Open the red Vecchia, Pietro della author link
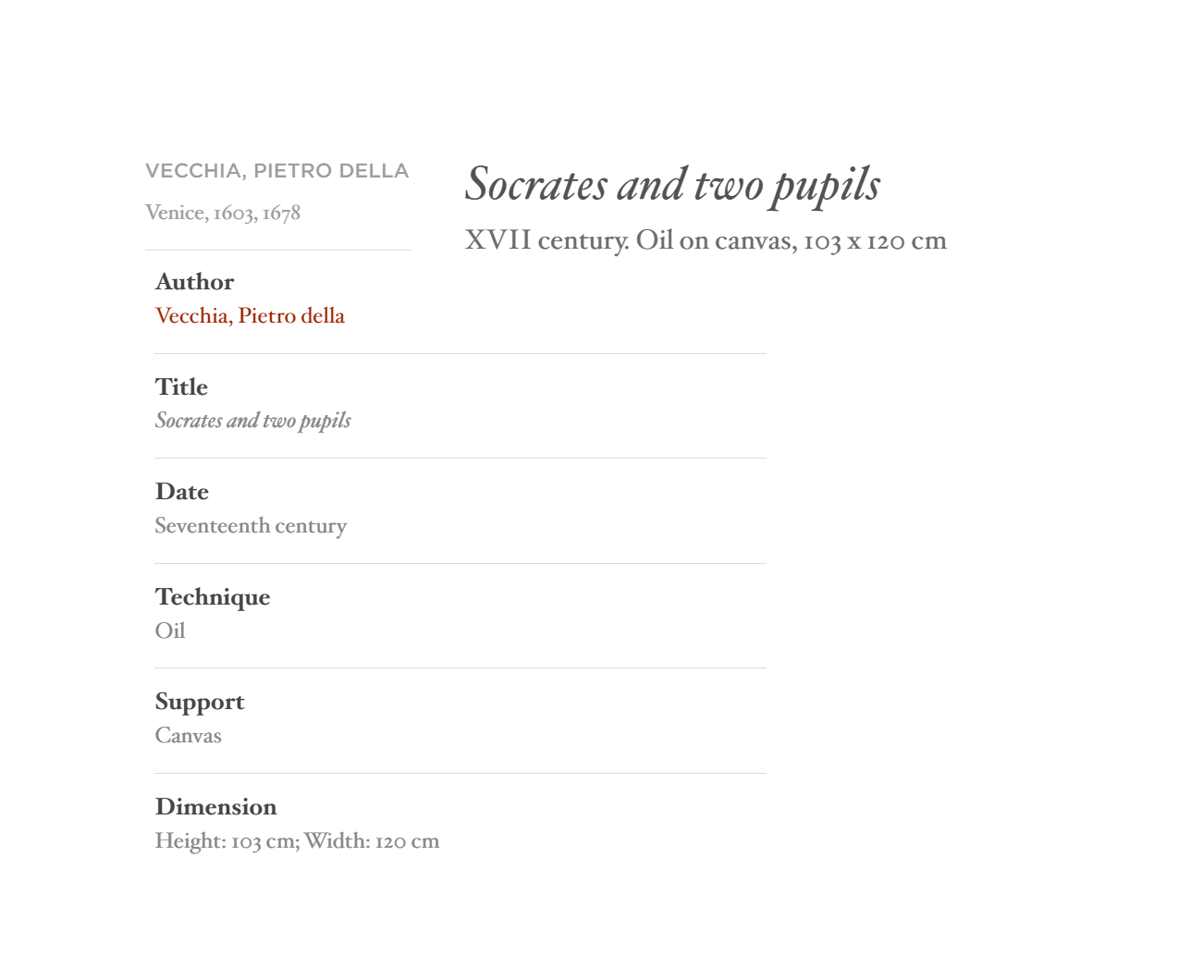1203x979 pixels. [x=250, y=316]
